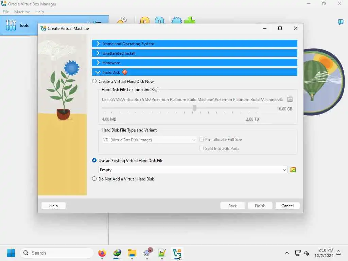The width and height of the screenshot is (348, 261).
Task: Click the blue gear New machine toolbar icon
Action: pos(177,20)
